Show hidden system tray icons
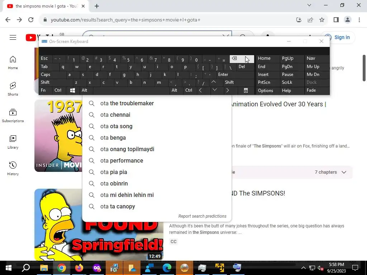367x275 pixels. (303, 268)
